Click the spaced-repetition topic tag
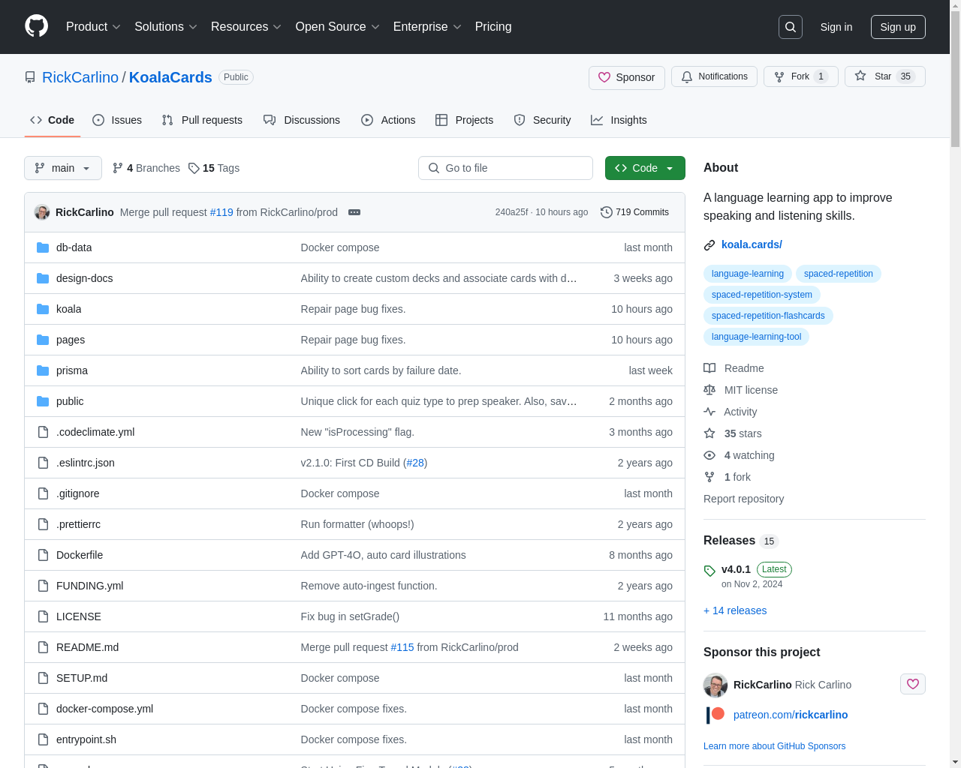The height and width of the screenshot is (768, 961). [x=839, y=274]
